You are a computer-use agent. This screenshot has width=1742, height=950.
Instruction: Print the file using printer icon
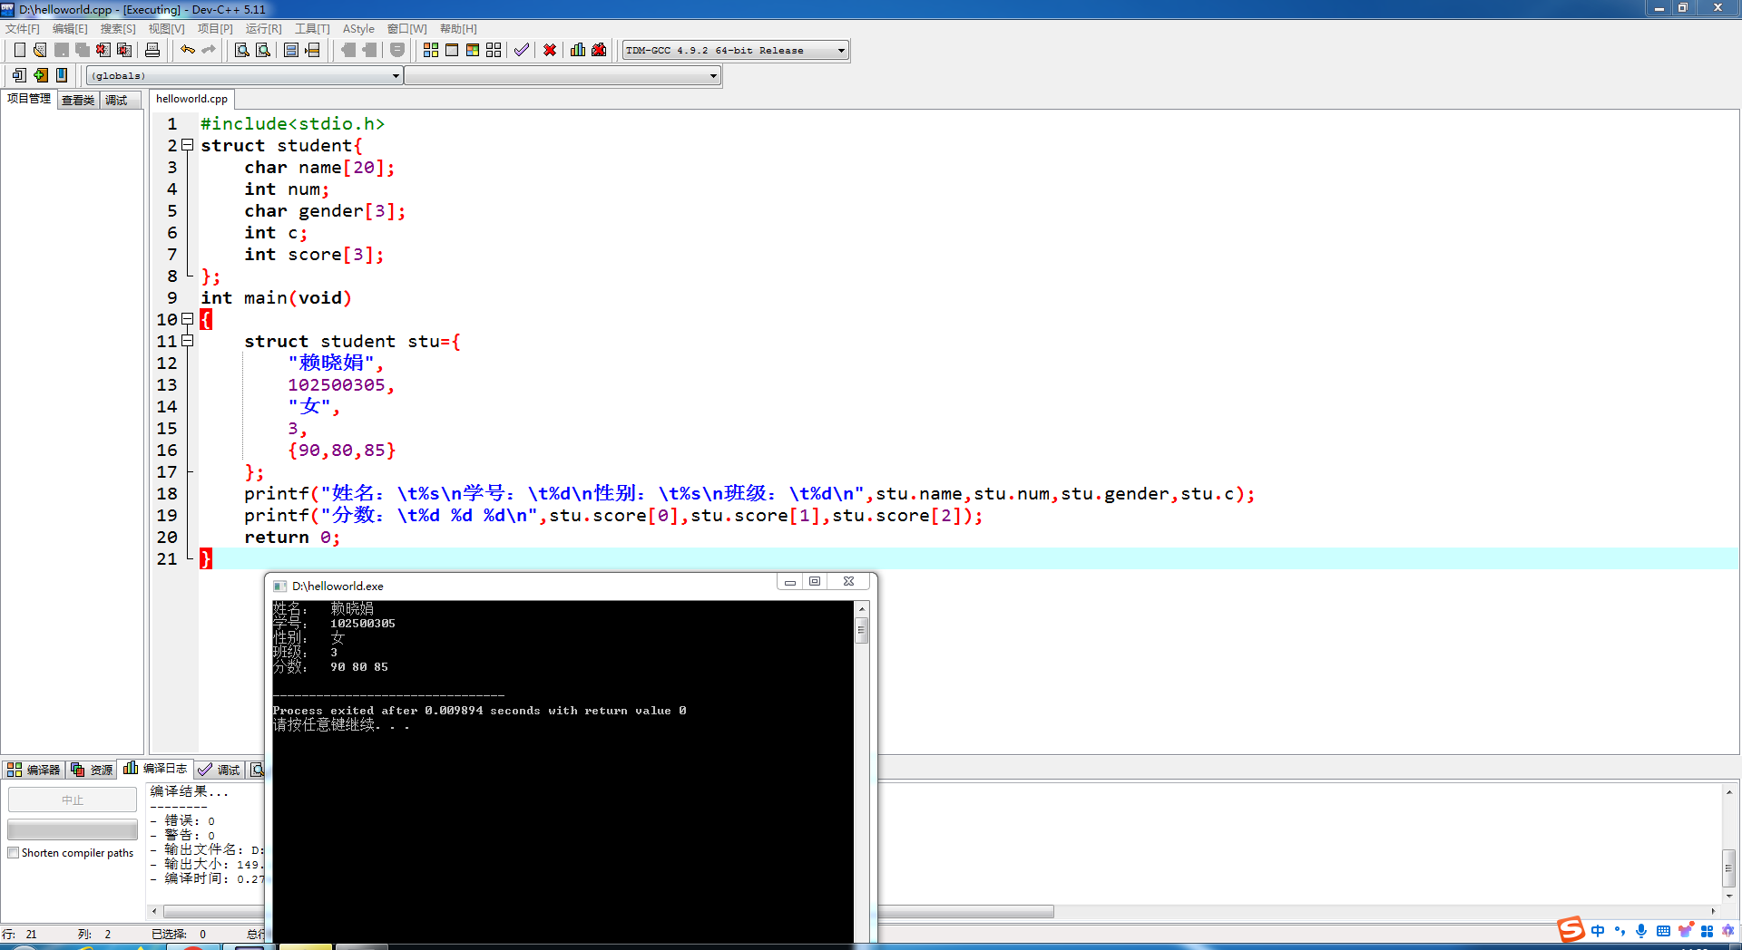[x=152, y=50]
